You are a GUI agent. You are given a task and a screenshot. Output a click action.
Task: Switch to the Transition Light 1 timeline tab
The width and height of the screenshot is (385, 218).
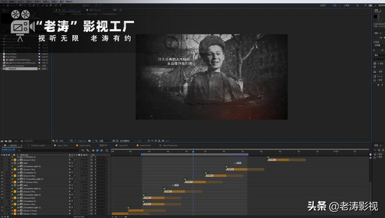tap(38, 146)
